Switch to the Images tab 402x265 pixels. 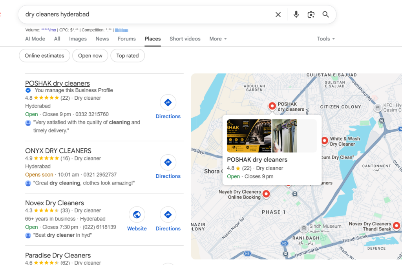(x=78, y=39)
